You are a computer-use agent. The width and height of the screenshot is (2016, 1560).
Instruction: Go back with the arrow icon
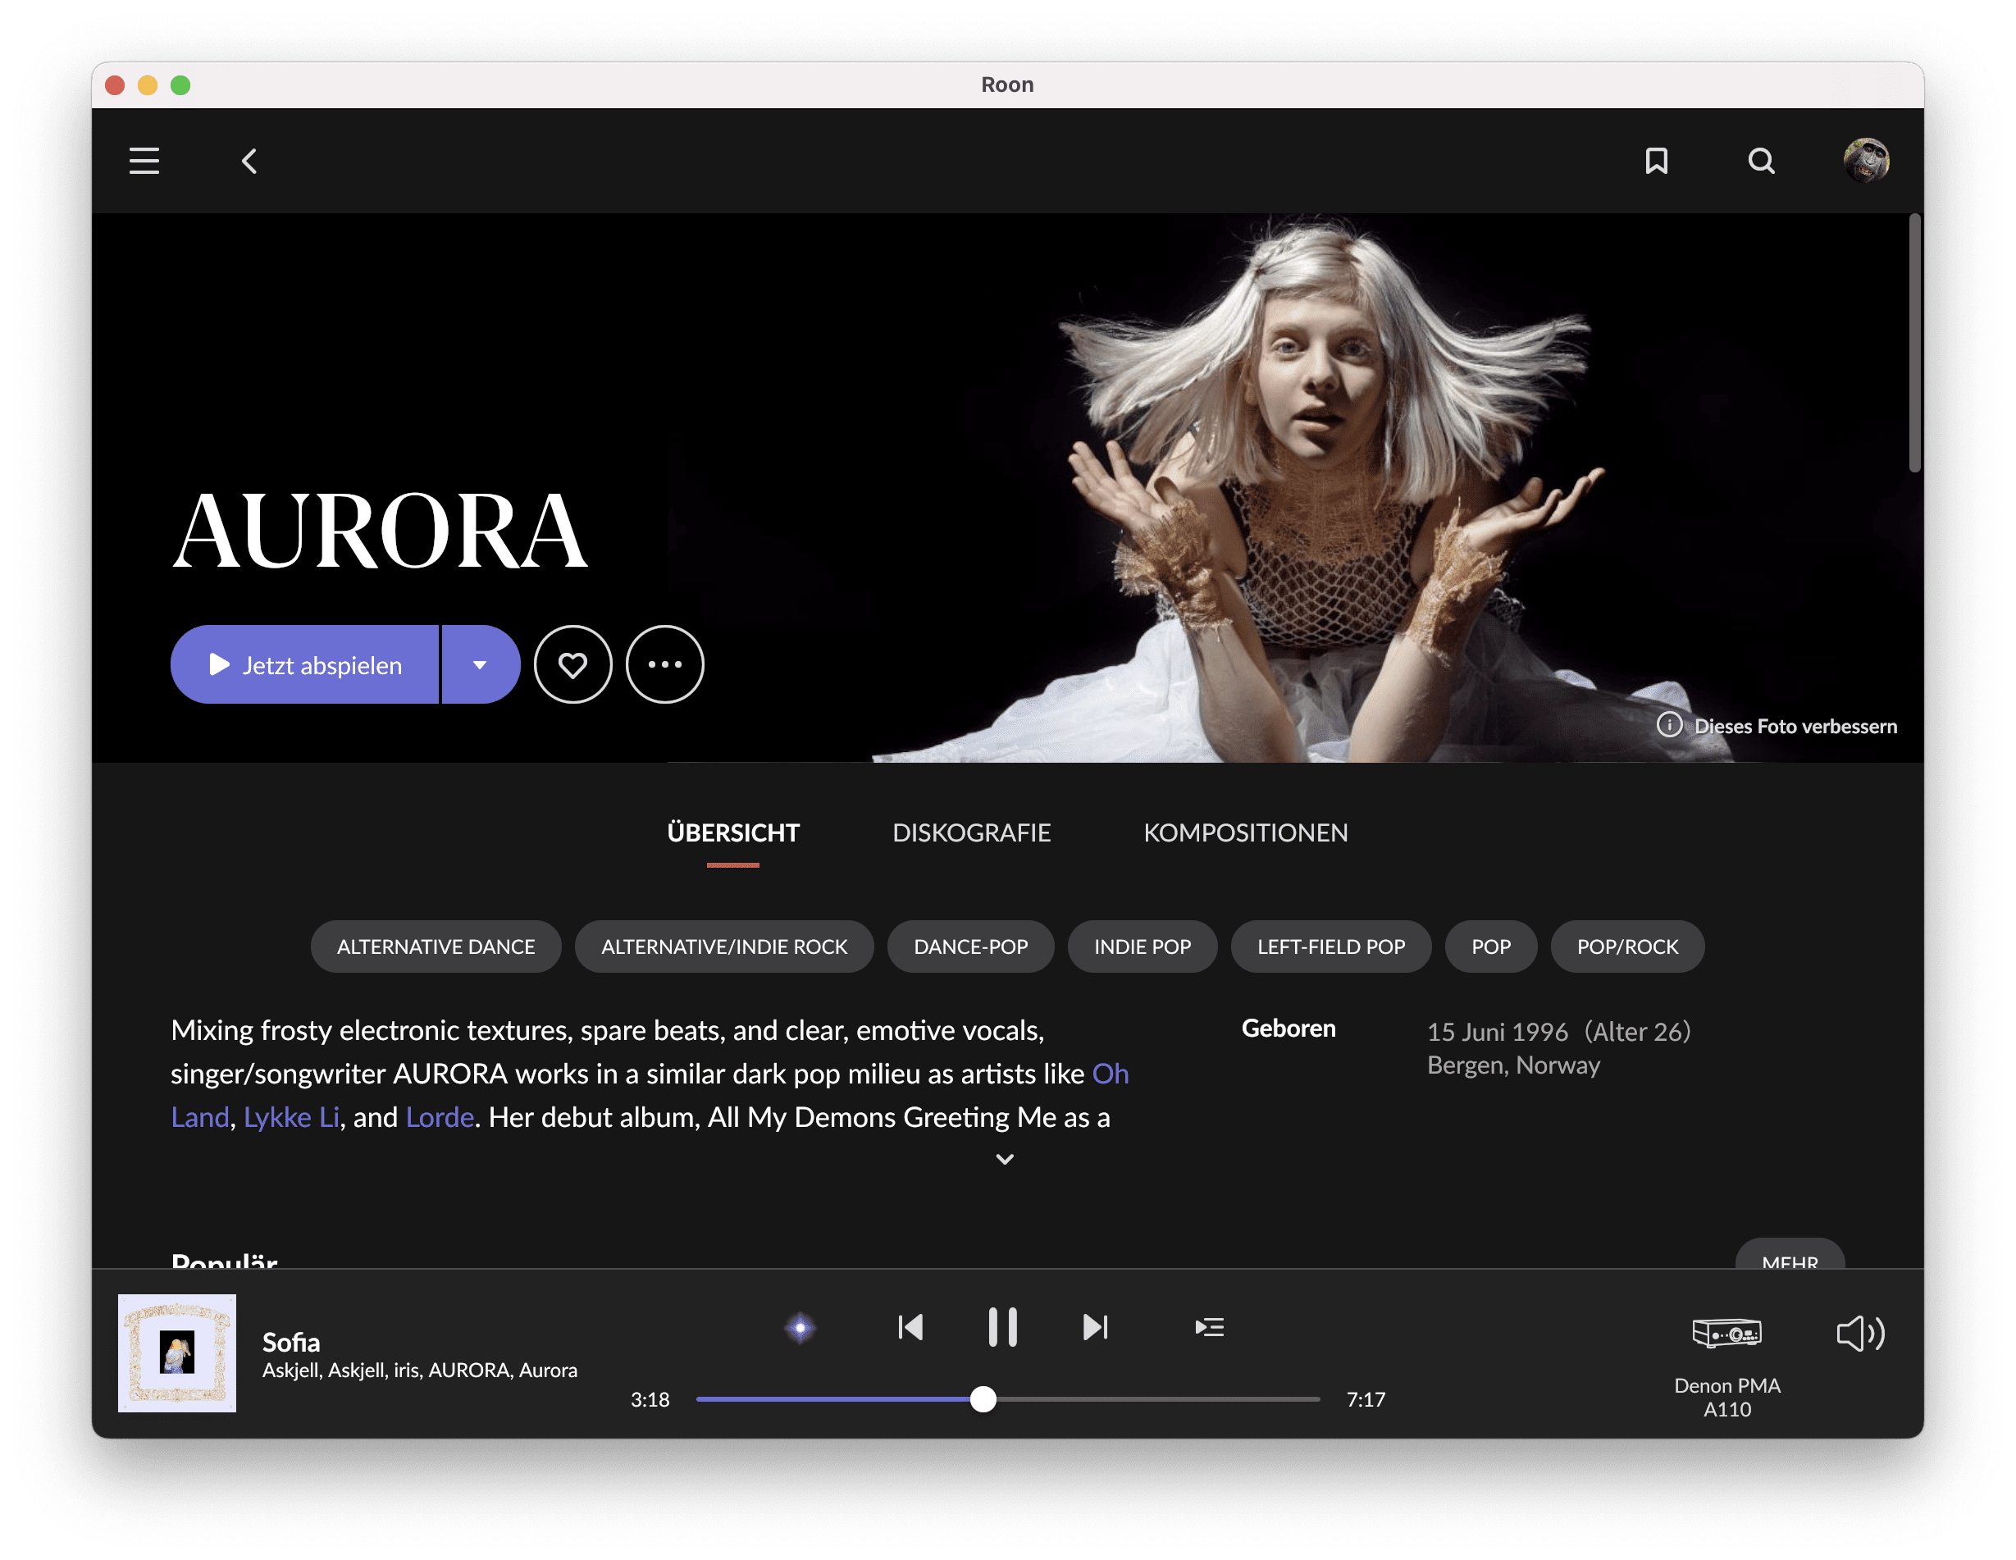[249, 162]
